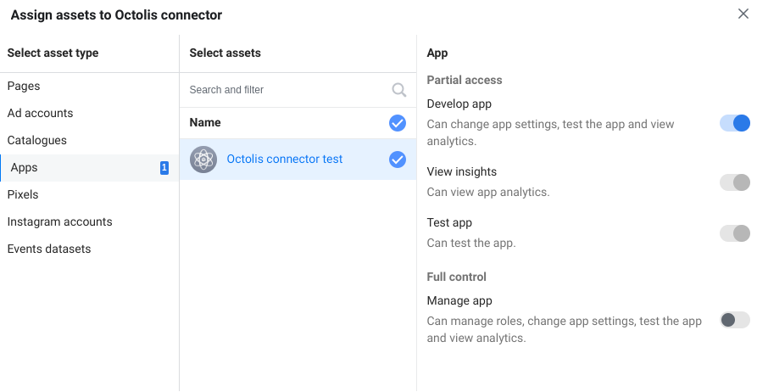Click the 'Can view app analytics.' description

(x=488, y=193)
